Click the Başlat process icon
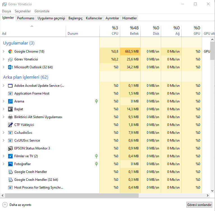Screen dimensions: 215x211 tap(10, 109)
